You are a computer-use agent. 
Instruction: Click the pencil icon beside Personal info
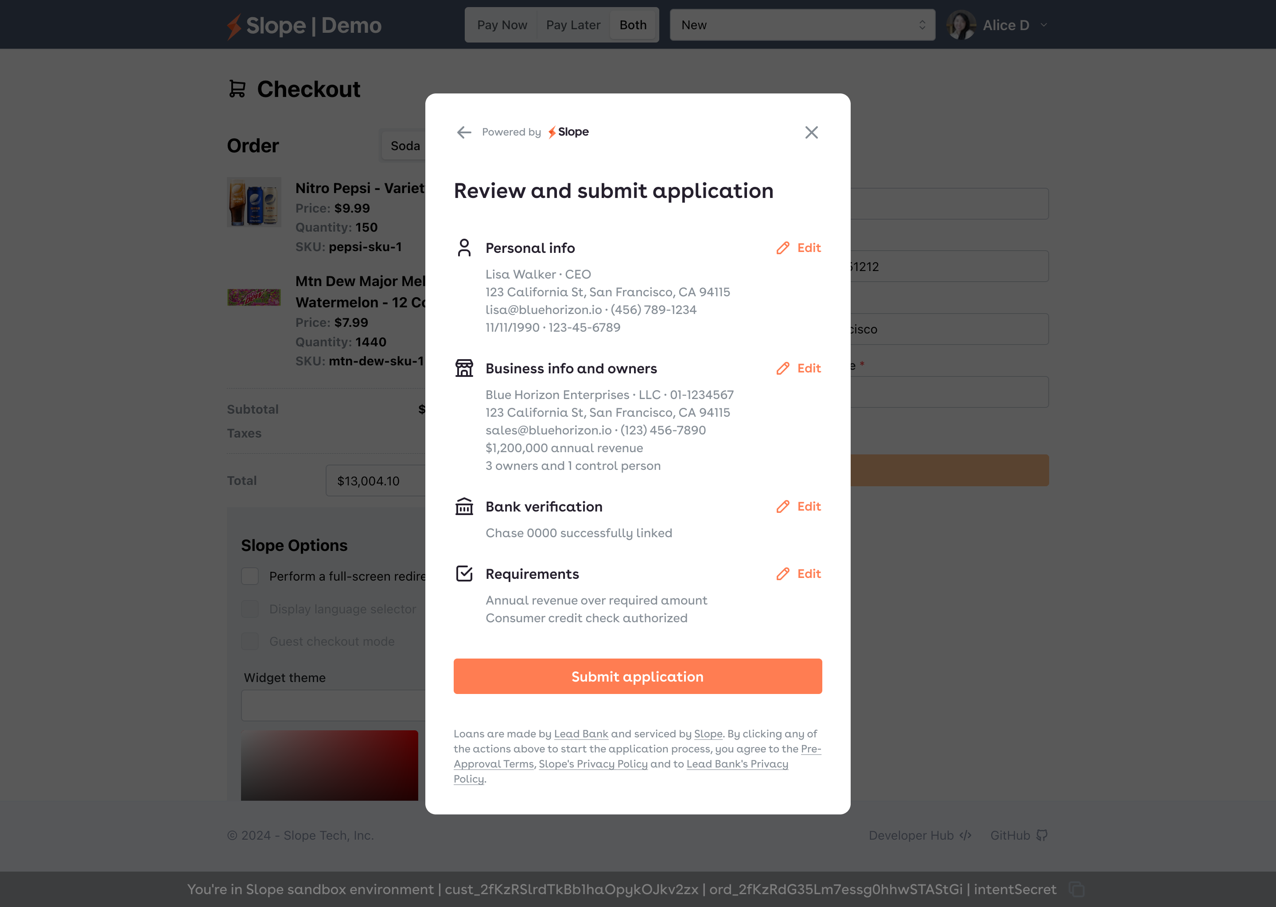pos(783,248)
